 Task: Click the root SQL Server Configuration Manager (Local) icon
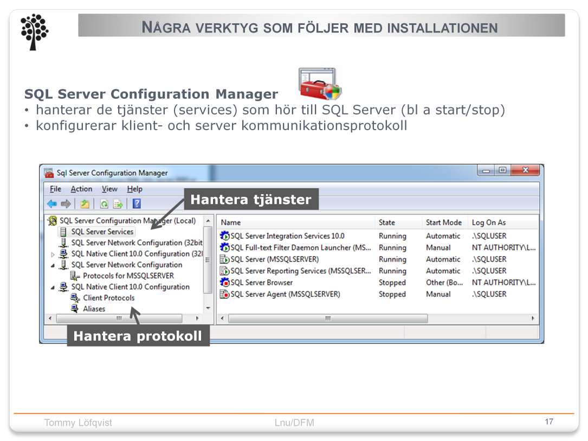52,221
